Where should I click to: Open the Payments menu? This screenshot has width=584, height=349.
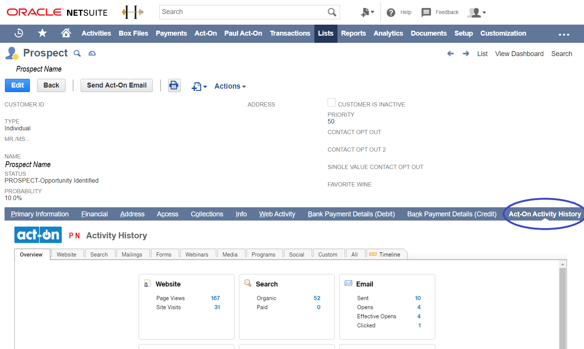pos(171,33)
